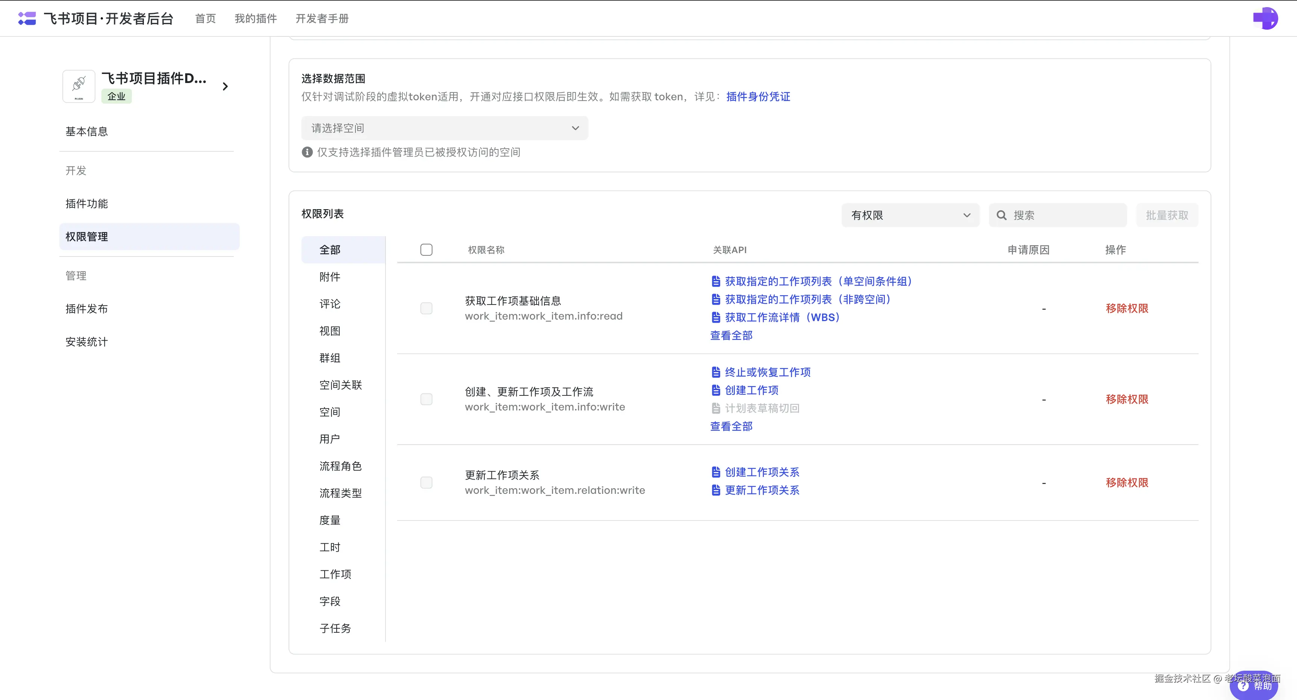Select the 工作项 category tab
Image resolution: width=1297 pixels, height=700 pixels.
(x=335, y=574)
